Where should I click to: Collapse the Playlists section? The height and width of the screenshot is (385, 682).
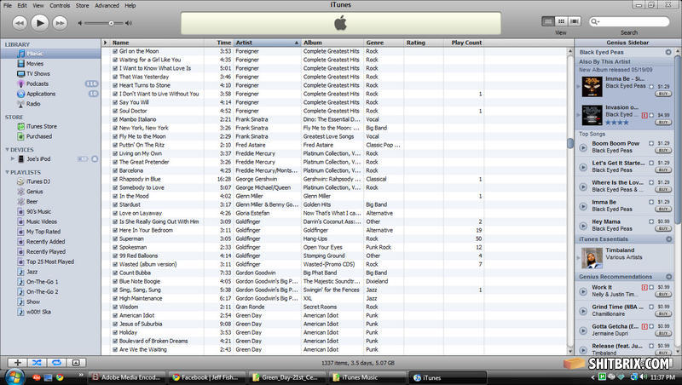click(7, 172)
